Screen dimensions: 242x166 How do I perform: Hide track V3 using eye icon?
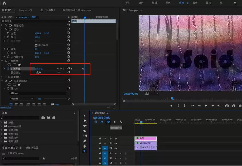click(116, 139)
